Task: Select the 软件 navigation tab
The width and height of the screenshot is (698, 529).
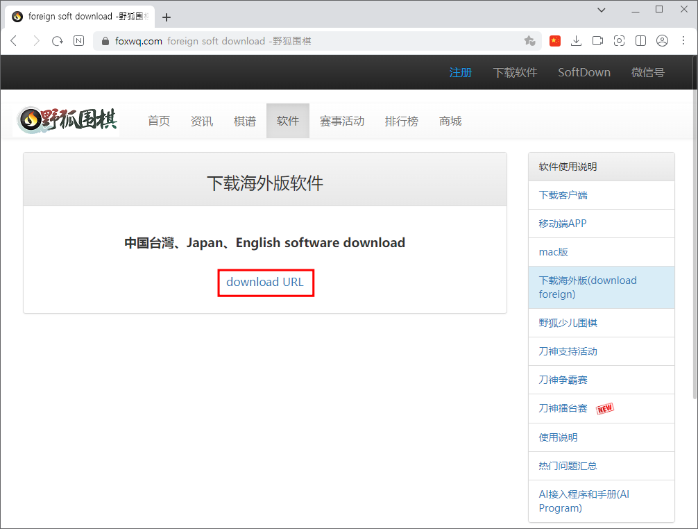Action: 287,121
